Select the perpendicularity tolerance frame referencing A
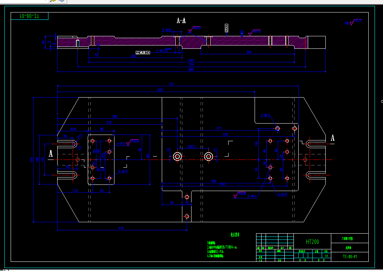This screenshot has height=271, width=383. [143, 53]
